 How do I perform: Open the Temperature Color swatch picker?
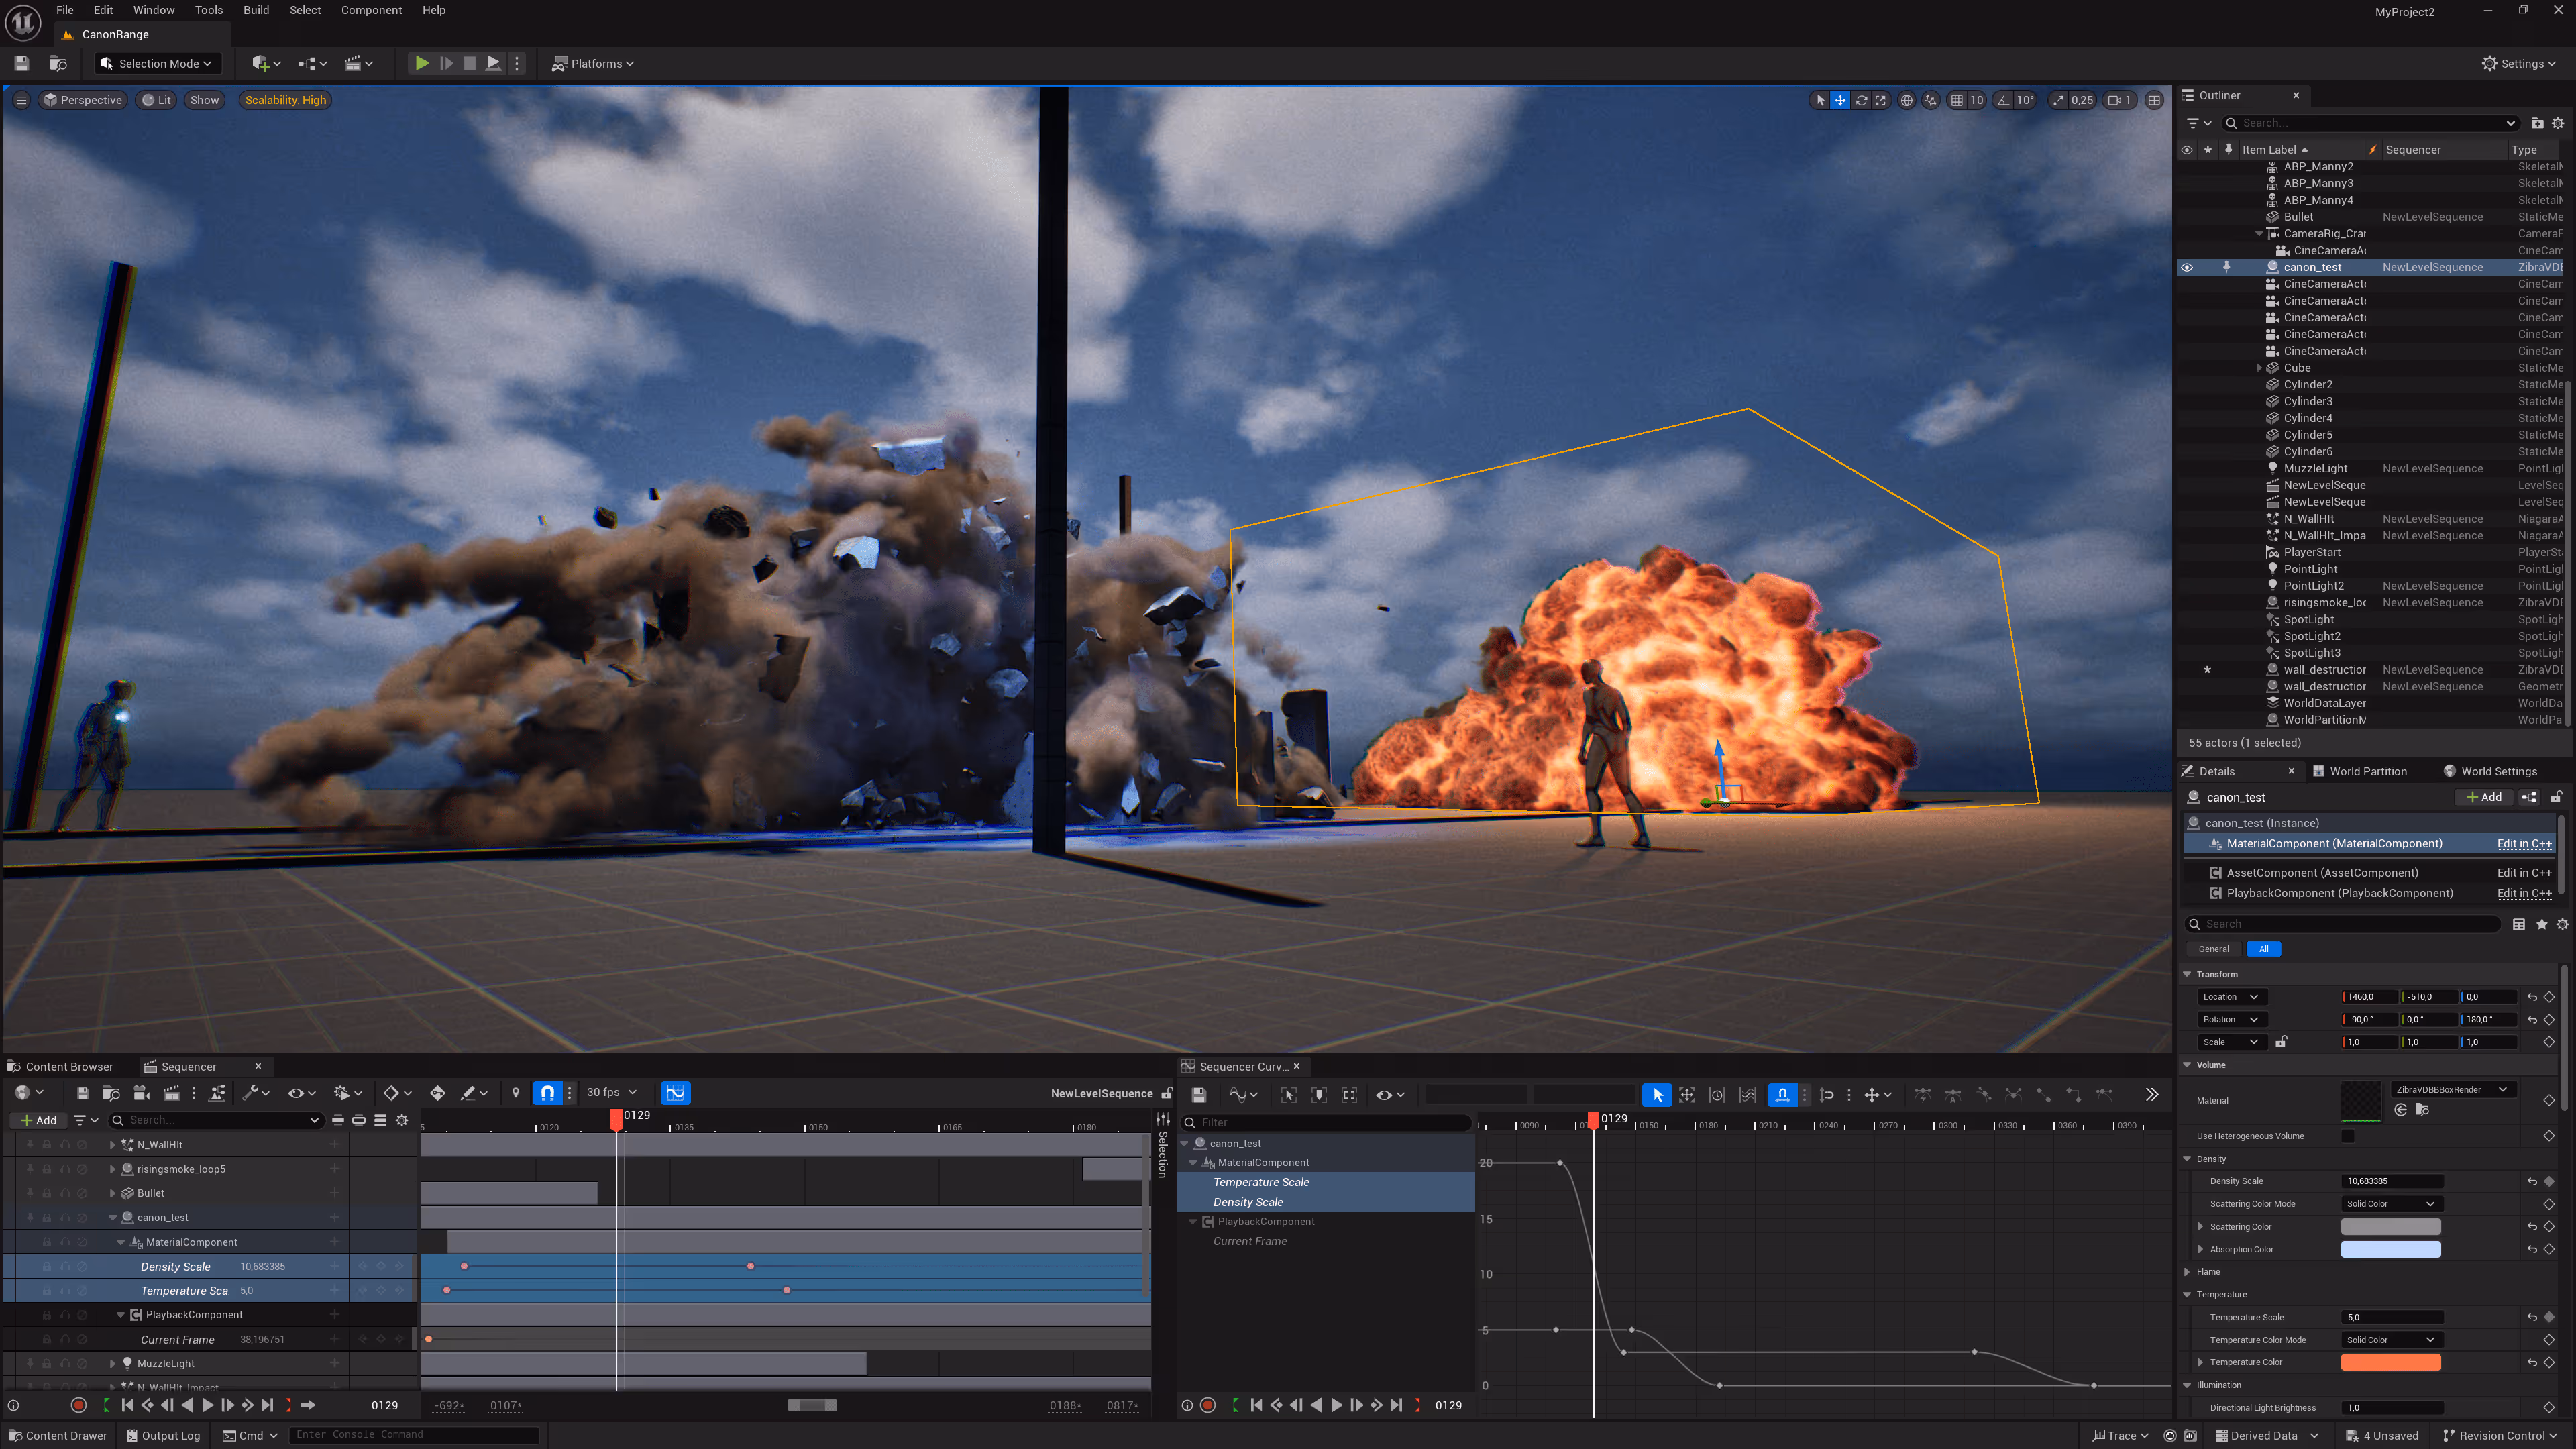point(2390,1362)
